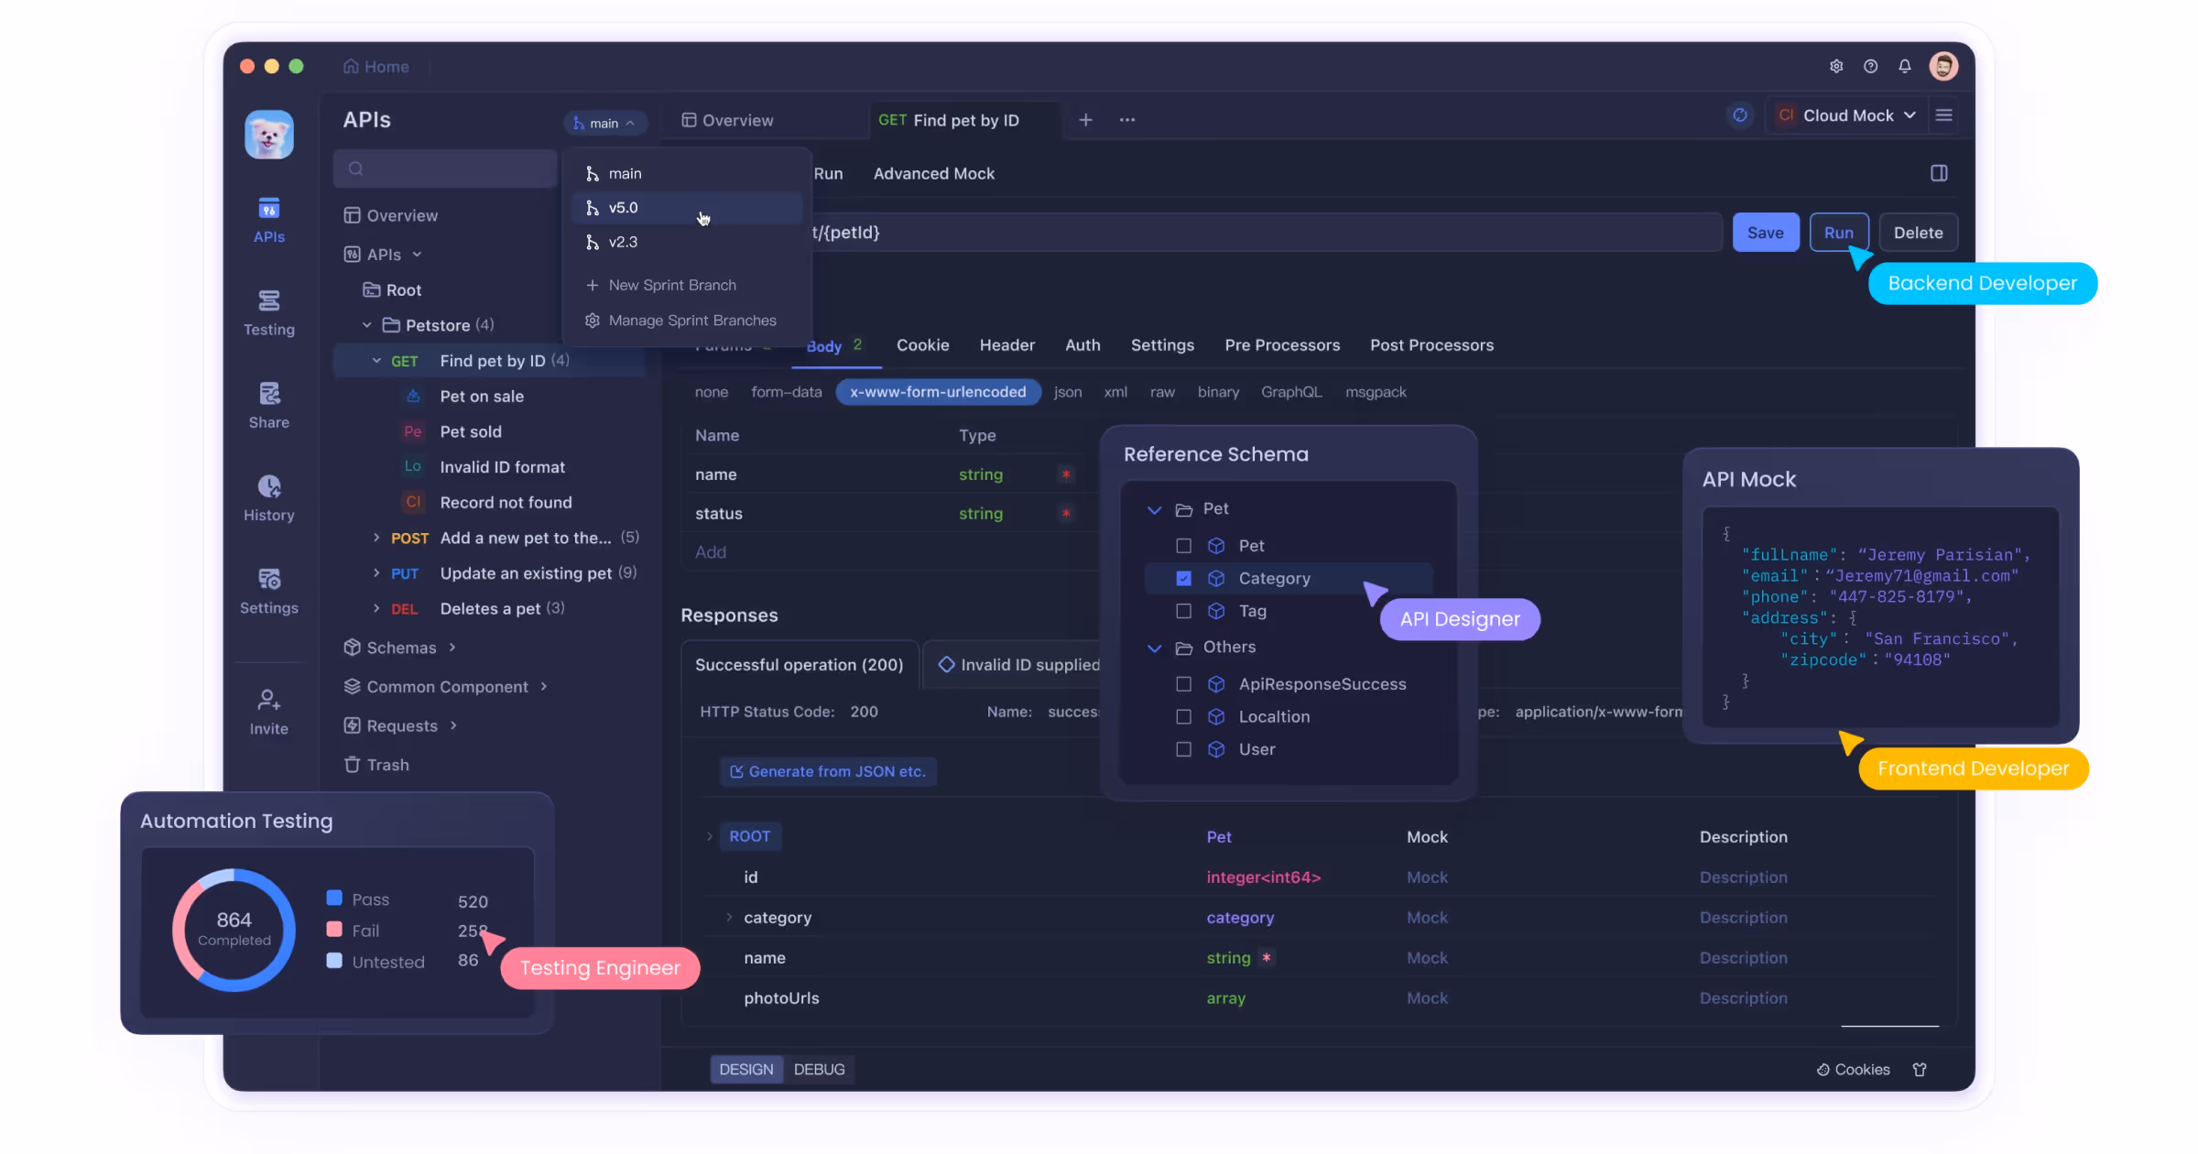Open the History sidebar section
Image resolution: width=2198 pixels, height=1154 pixels.
(x=268, y=498)
